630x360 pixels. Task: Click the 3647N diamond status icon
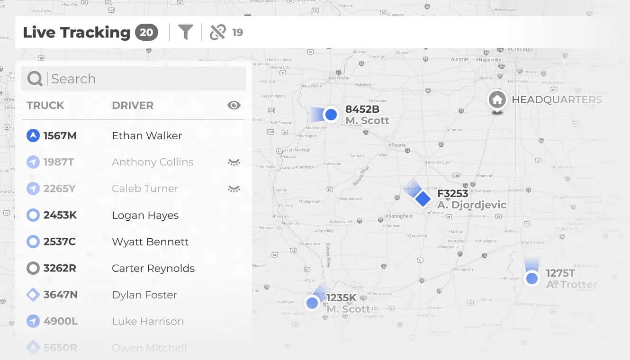pos(33,295)
